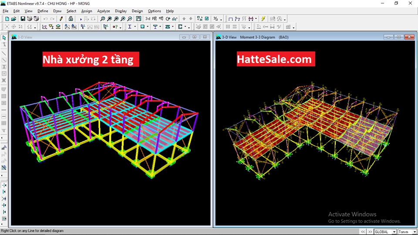
Task: Click the Define Wall/Slab Sections icon
Action: click(58, 27)
